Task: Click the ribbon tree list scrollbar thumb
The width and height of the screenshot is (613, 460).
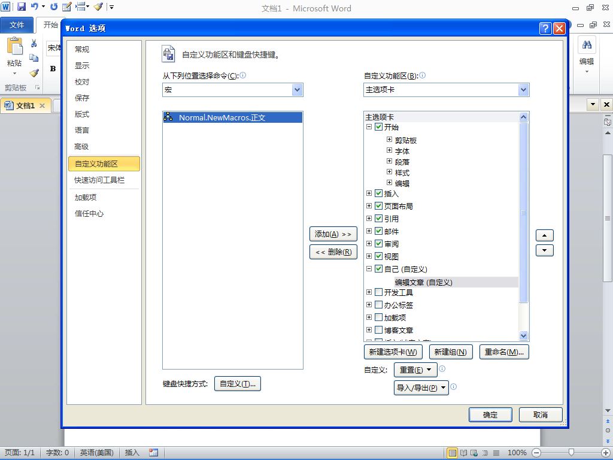Action: (523, 213)
